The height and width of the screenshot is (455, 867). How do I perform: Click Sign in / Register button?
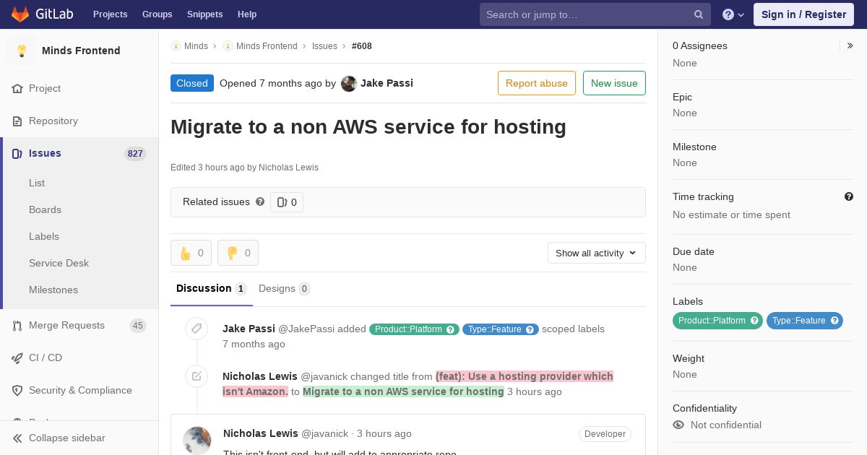[803, 14]
